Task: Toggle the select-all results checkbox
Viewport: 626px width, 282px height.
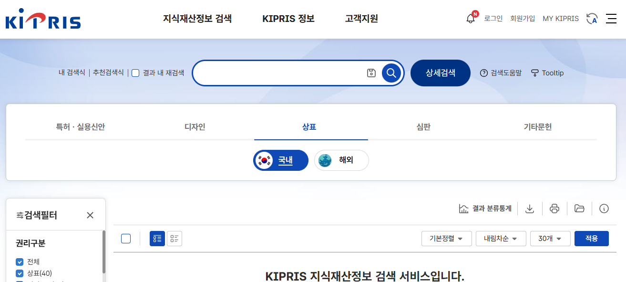Action: point(126,239)
